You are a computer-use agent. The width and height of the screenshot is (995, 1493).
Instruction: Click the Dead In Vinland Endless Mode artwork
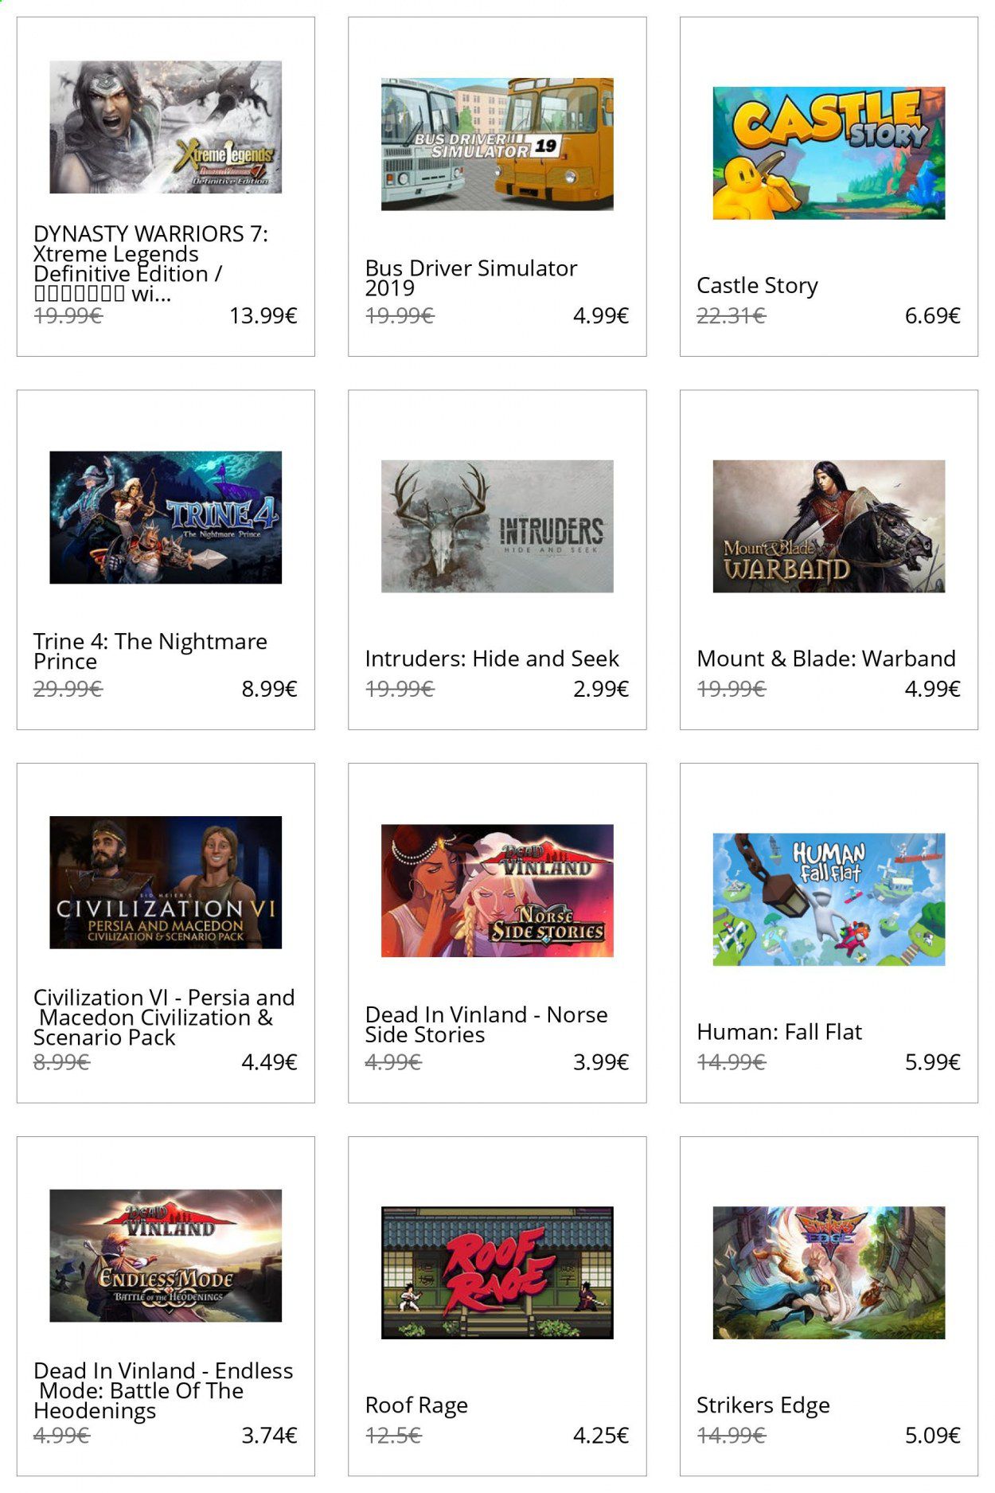166,1256
